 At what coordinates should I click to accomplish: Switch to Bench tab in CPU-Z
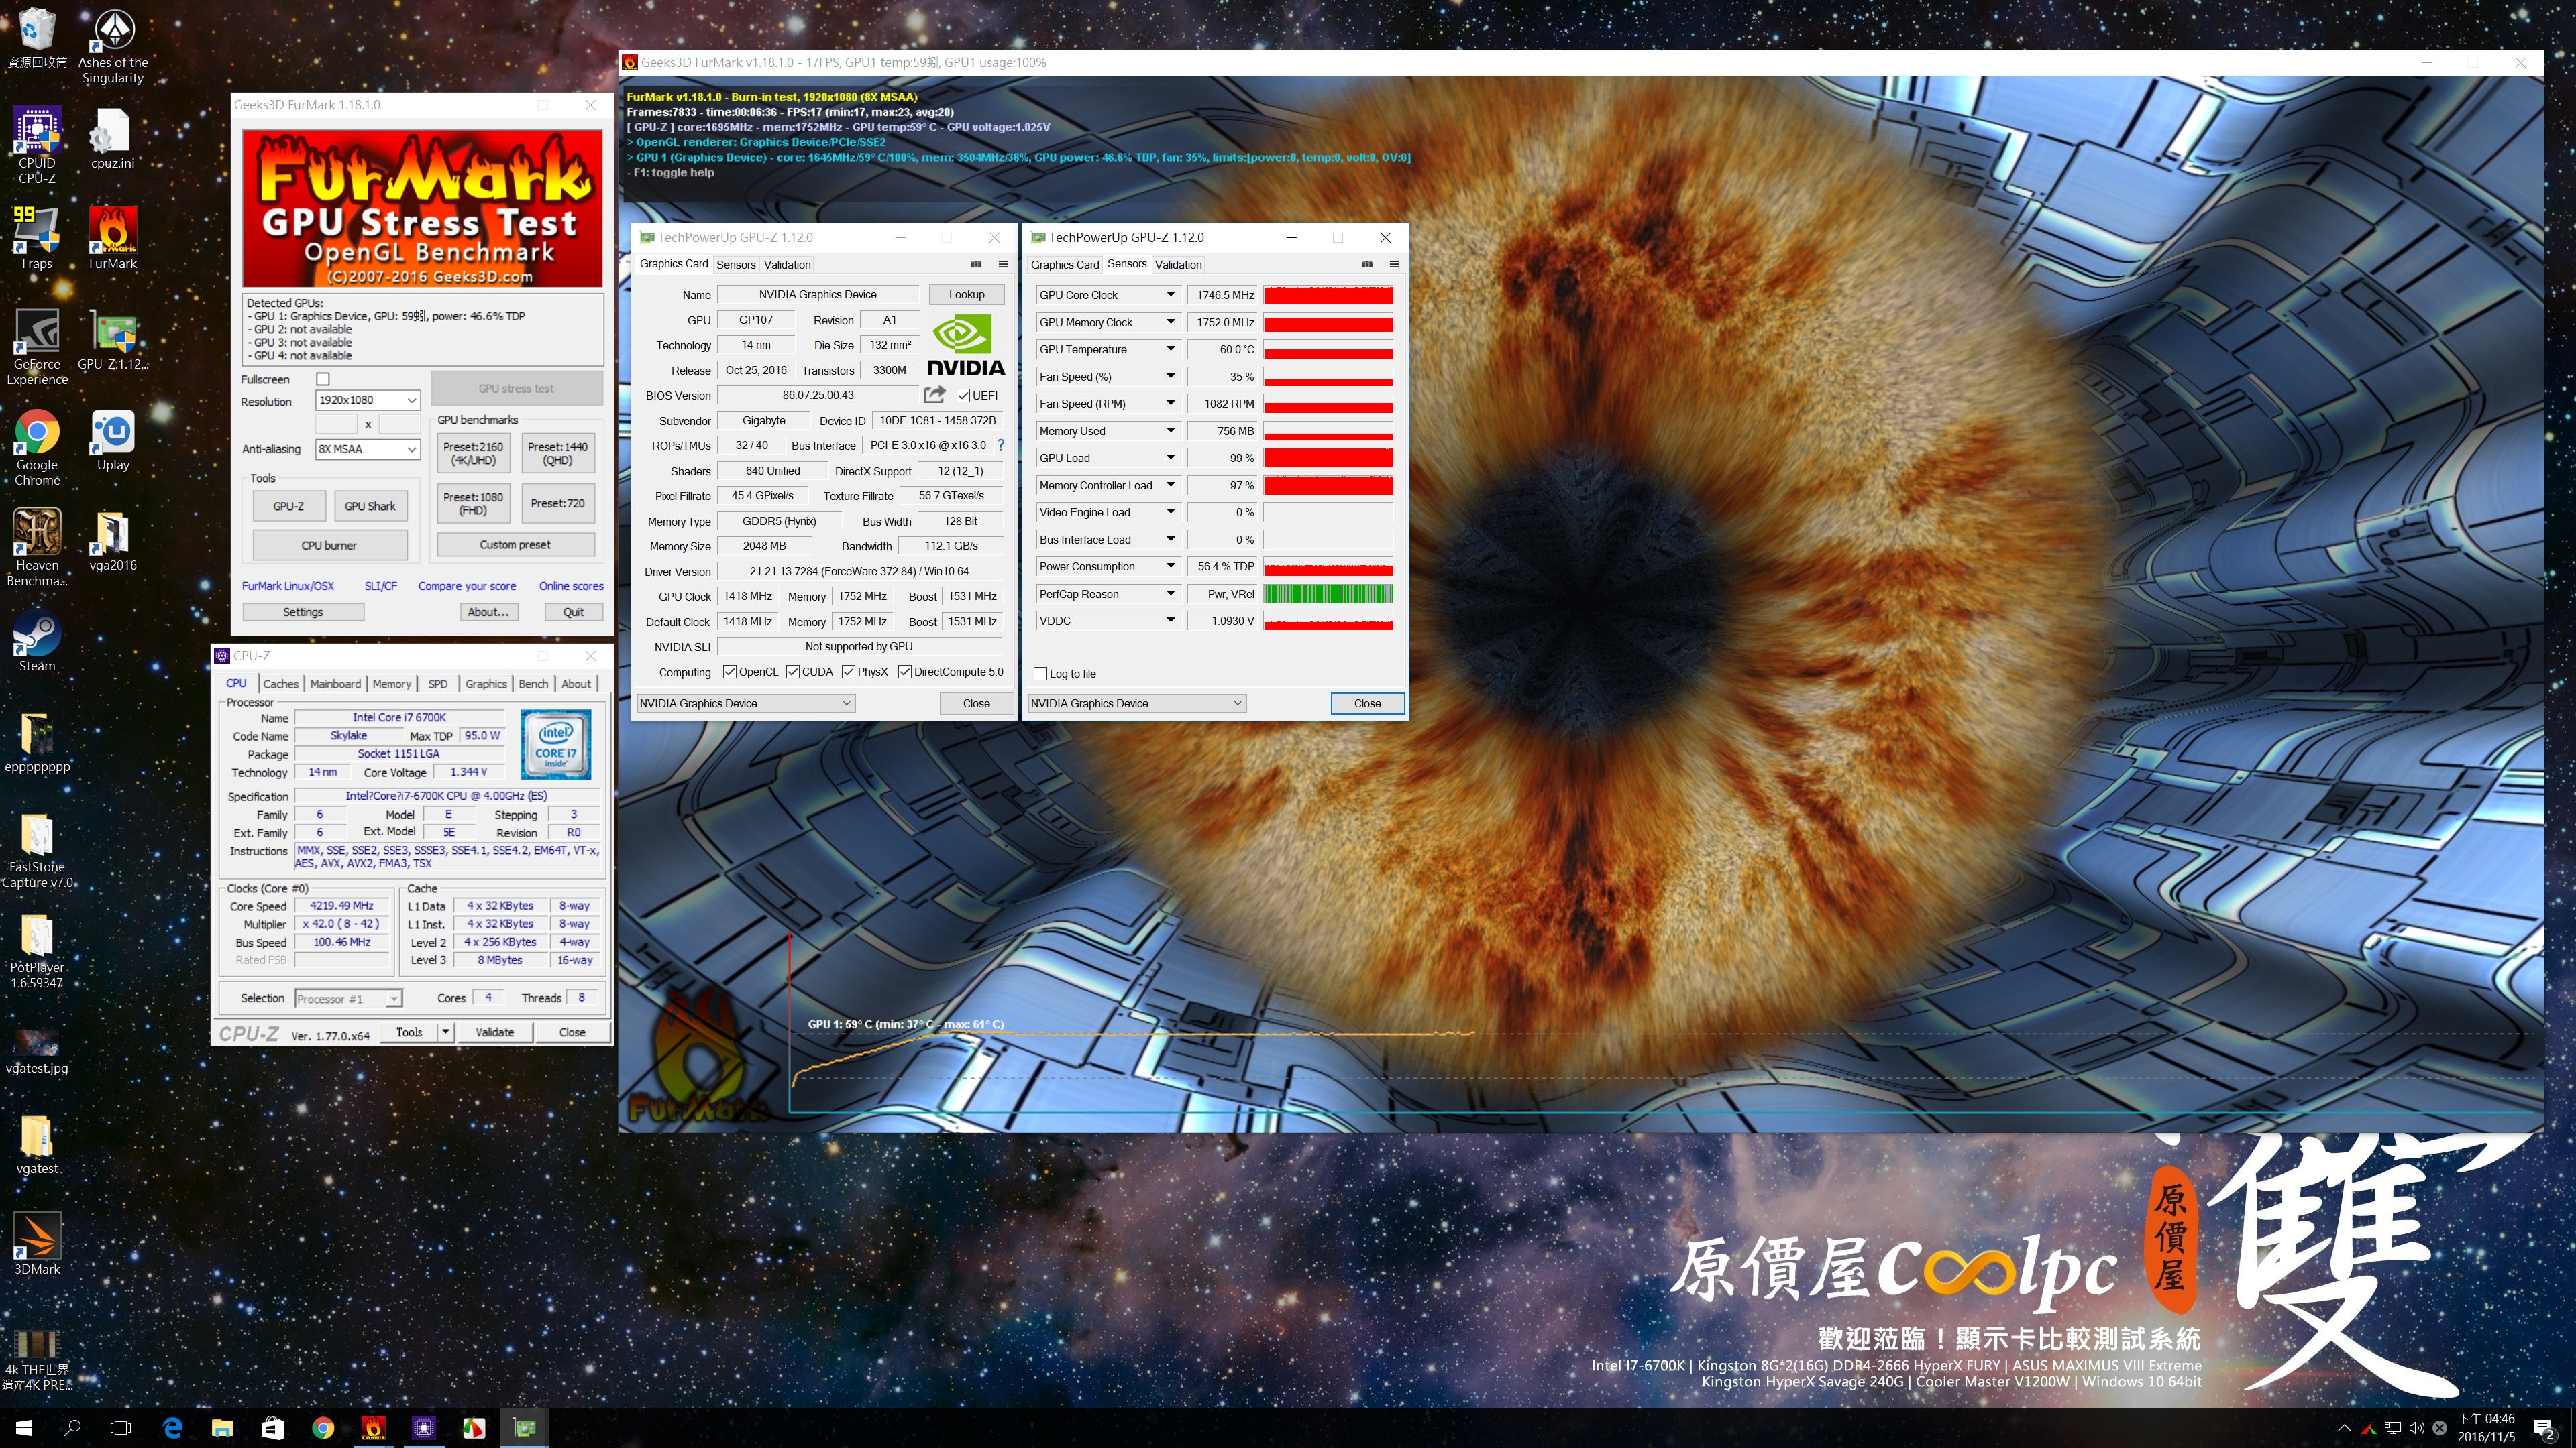(533, 684)
